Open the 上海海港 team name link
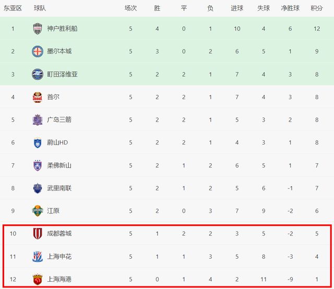334x289 pixels. (x=59, y=280)
